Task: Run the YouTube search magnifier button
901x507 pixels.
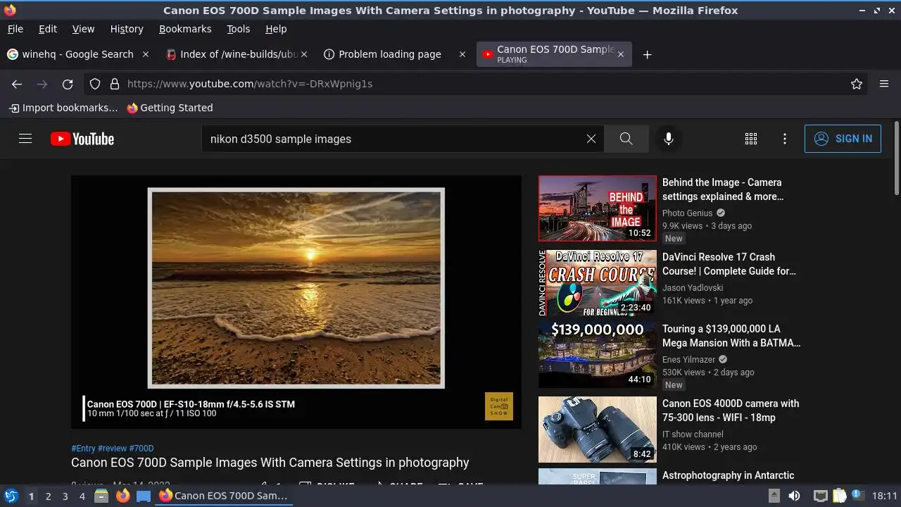Action: point(626,139)
